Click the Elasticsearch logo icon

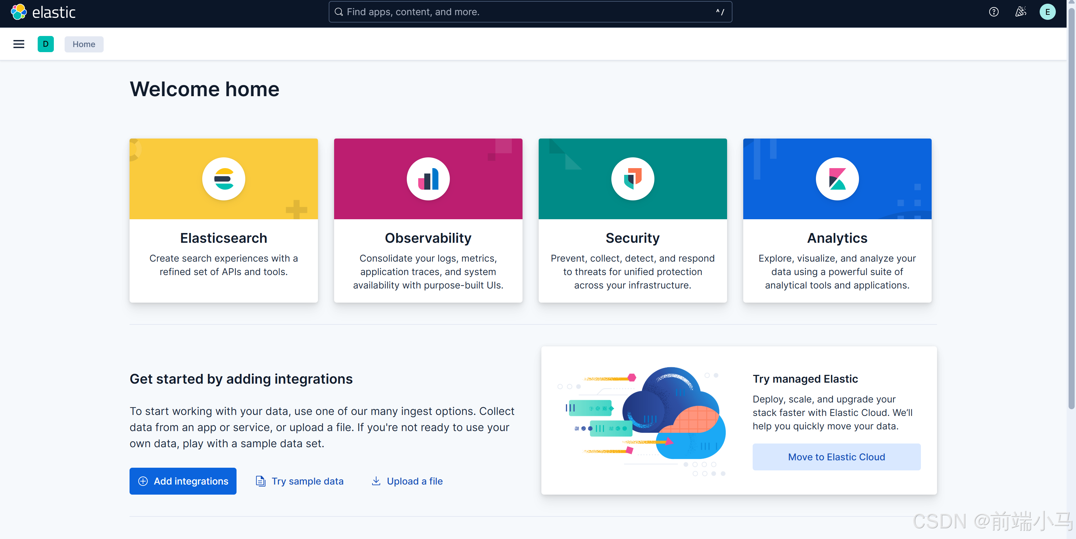click(x=223, y=179)
